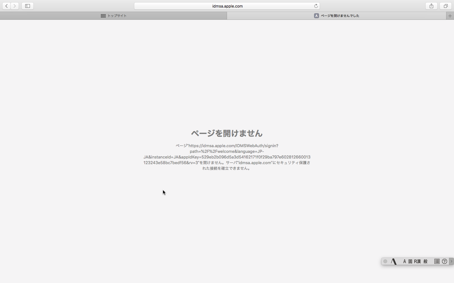Screen dimensions: 454x283
Task: Click the R漢 romaji-kanji mode on the palette
Action: [x=417, y=261]
